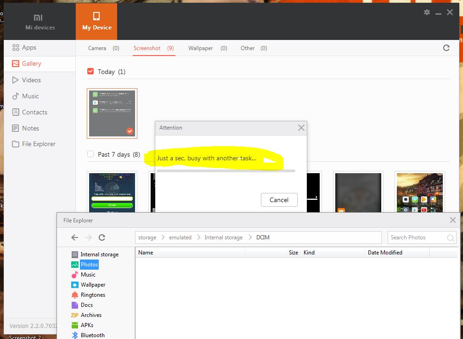Check the Past 7 days checkbox

coord(90,154)
